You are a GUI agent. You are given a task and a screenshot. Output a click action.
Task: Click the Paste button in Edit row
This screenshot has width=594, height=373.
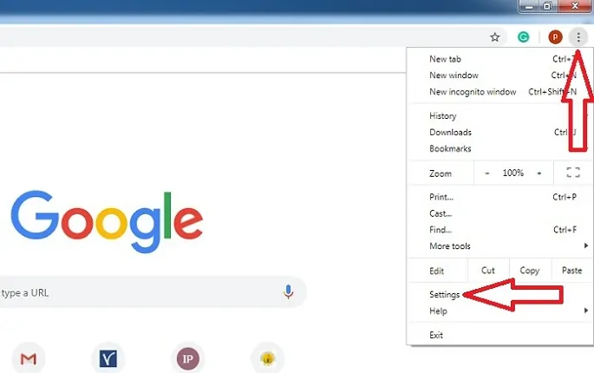[572, 271]
